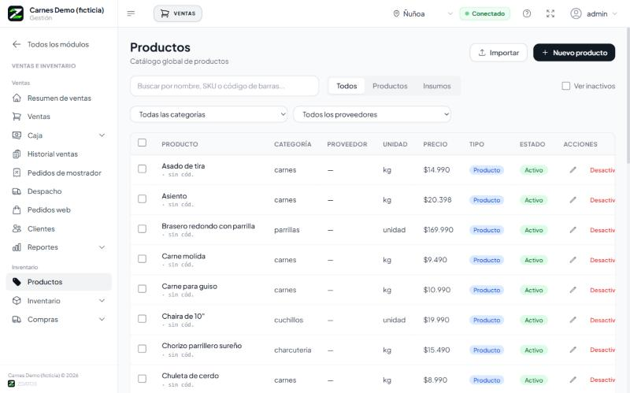This screenshot has height=393, width=630.
Task: Click the Nuevo producto button
Action: click(x=574, y=53)
